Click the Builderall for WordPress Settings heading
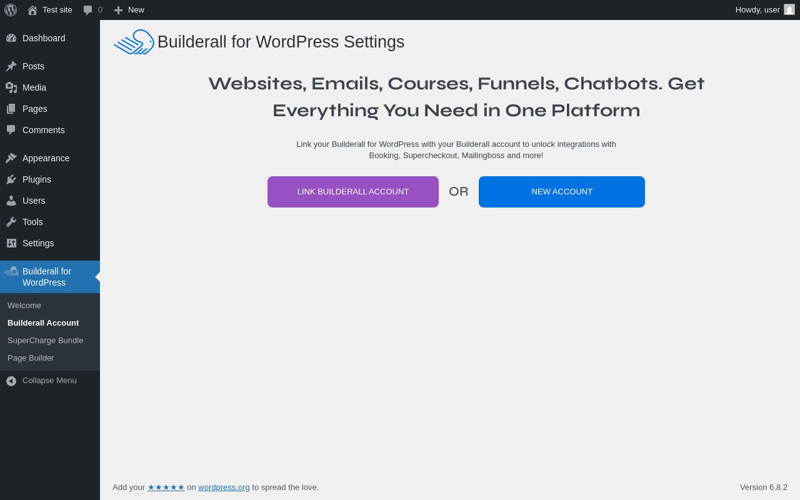 click(281, 42)
